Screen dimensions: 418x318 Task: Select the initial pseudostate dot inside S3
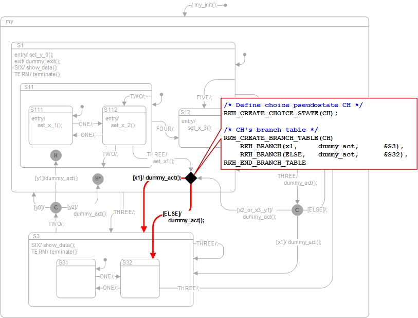(x=105, y=259)
